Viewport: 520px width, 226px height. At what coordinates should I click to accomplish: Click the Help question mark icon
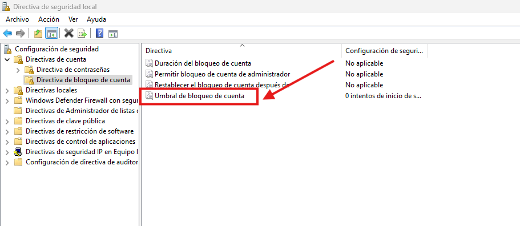tap(99, 33)
